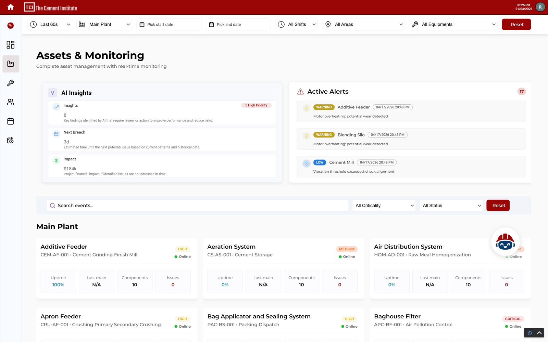Expand the bottom-right widget with up chevron
This screenshot has height=342, width=548.
tap(539, 333)
